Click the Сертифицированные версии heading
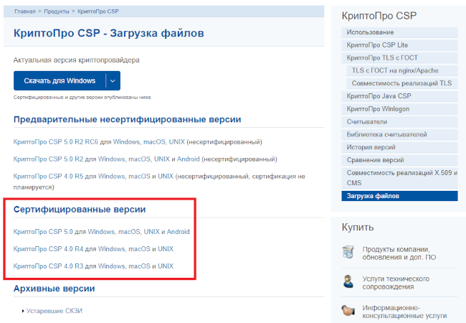 coord(80,210)
